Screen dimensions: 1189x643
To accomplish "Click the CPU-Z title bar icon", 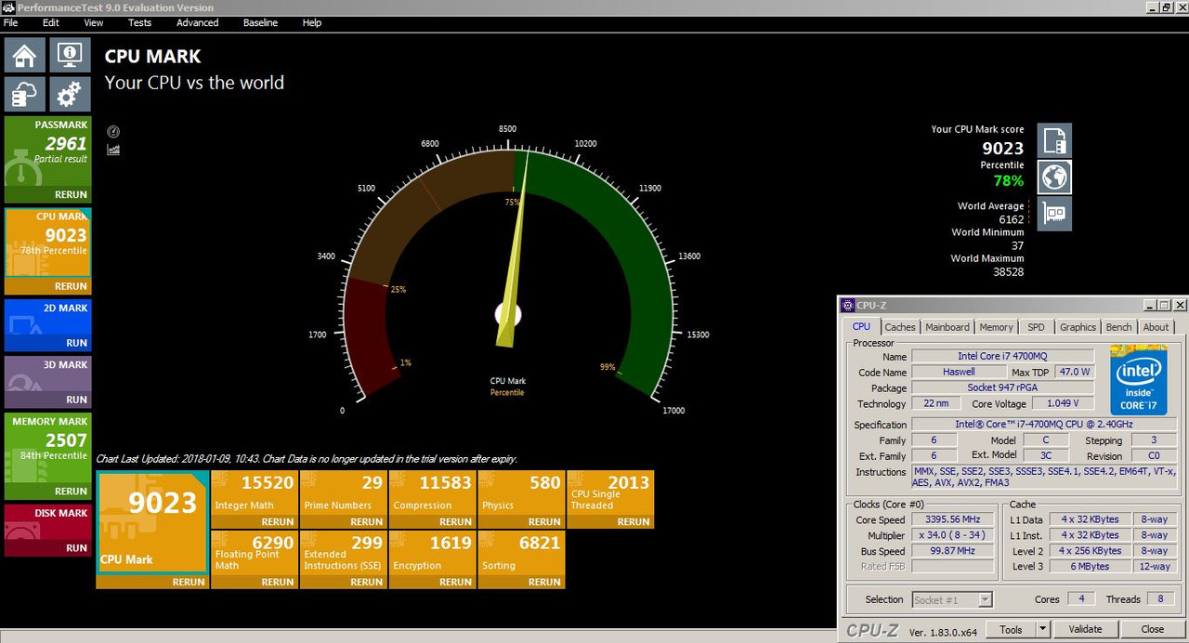I will point(847,305).
